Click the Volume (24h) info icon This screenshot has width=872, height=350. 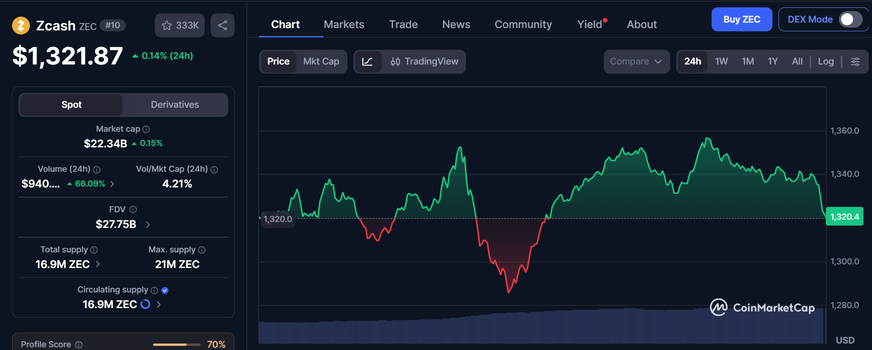97,169
